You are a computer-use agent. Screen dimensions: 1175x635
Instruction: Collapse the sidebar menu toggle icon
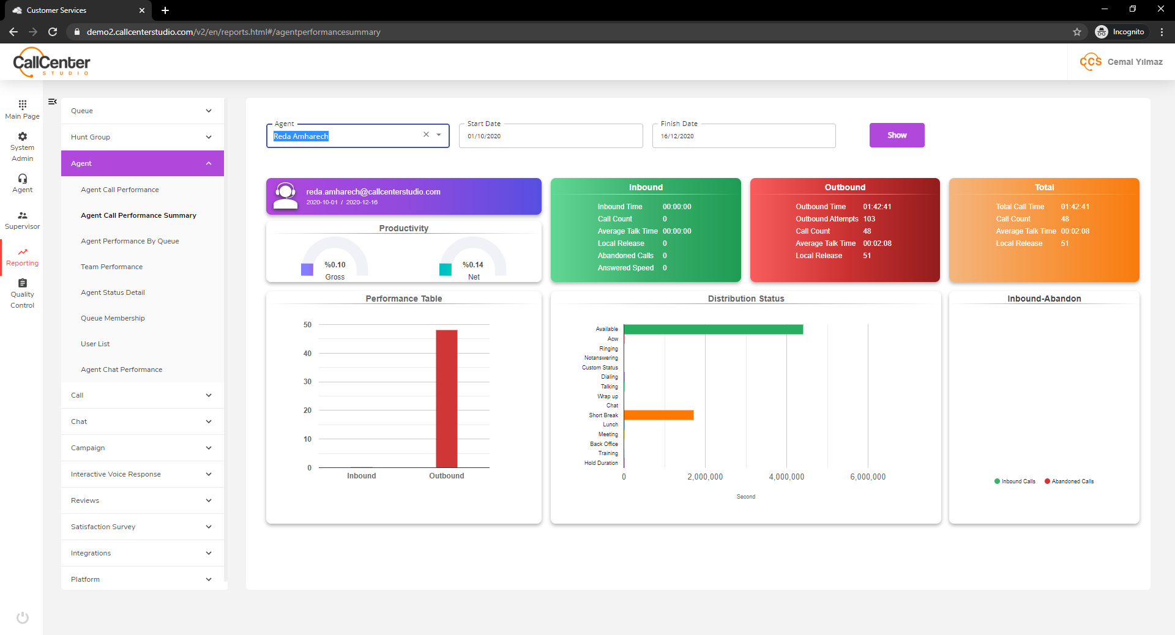point(53,102)
